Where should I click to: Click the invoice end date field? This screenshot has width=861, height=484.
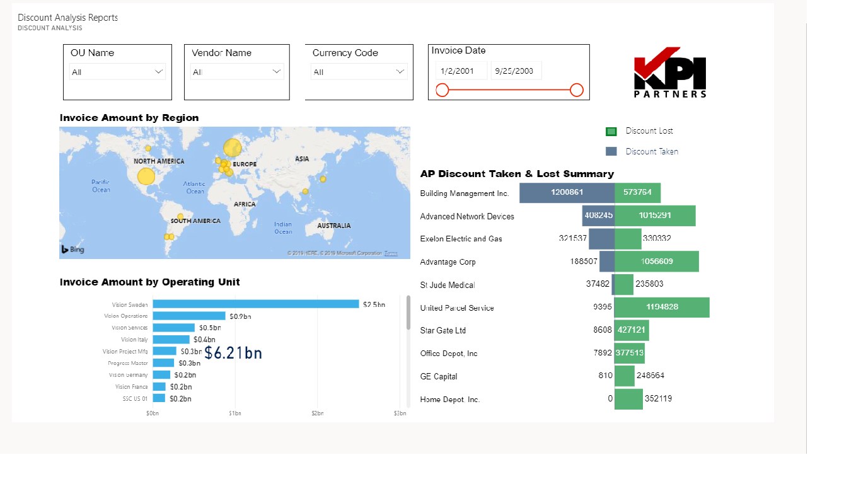516,71
